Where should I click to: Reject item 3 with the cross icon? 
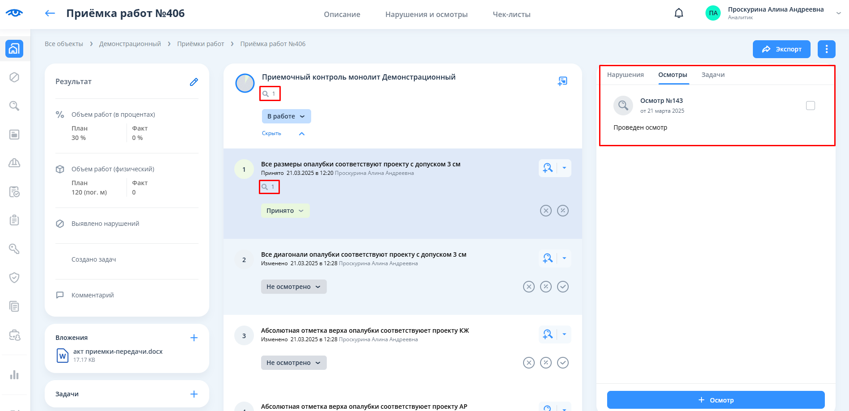[529, 363]
